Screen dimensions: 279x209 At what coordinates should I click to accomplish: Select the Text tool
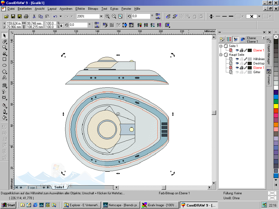[x=4, y=78]
